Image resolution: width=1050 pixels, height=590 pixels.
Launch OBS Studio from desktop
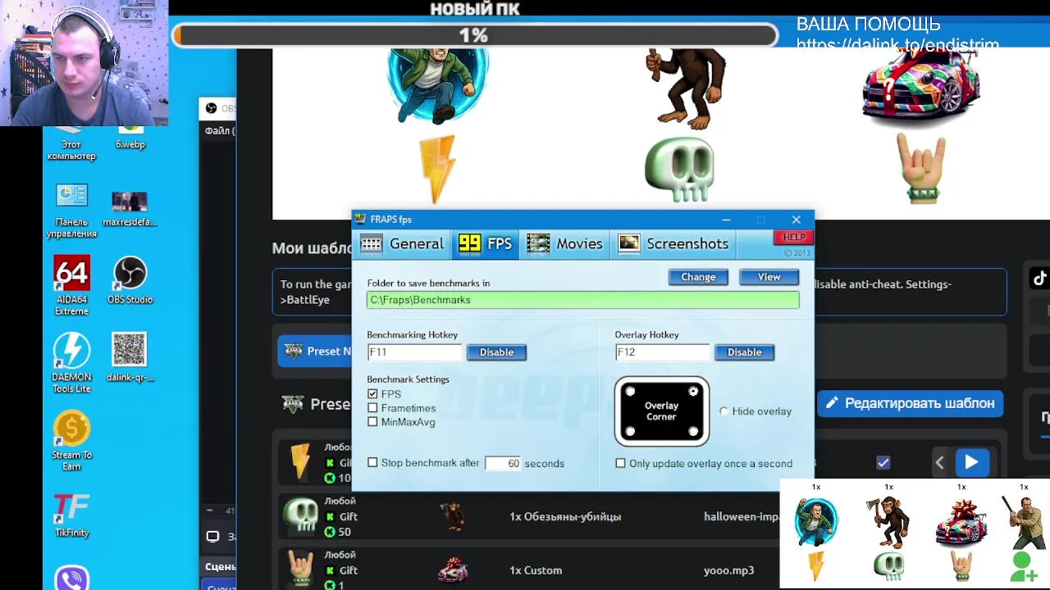[x=130, y=281]
